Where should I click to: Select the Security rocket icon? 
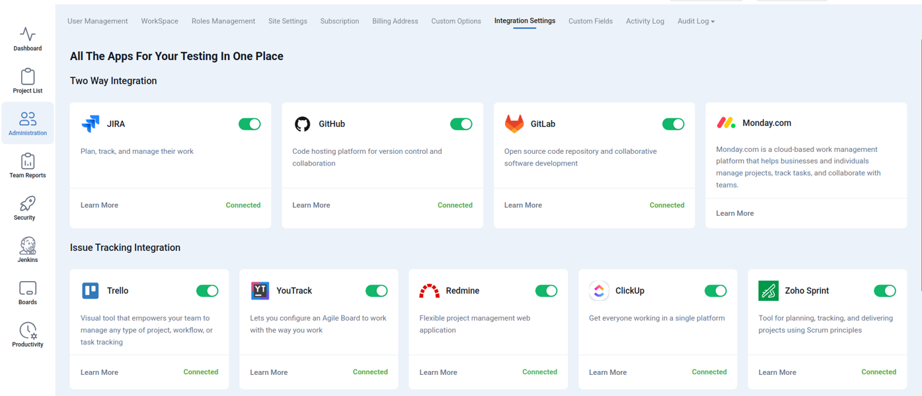pos(28,204)
